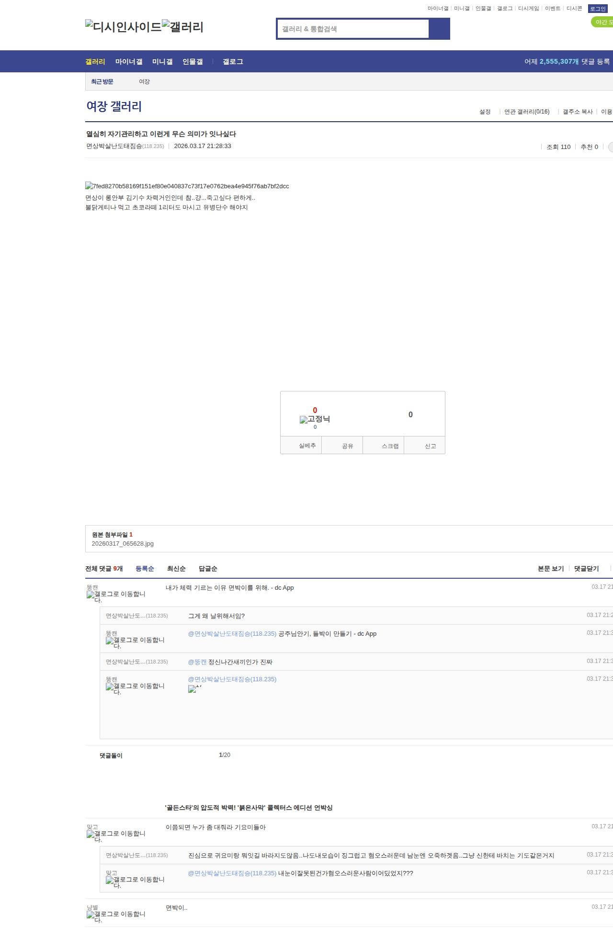Expand the 연관 갤러리(0/16) list

point(527,112)
